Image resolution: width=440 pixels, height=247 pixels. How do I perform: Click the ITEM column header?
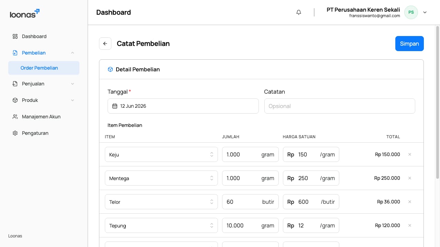click(x=110, y=137)
